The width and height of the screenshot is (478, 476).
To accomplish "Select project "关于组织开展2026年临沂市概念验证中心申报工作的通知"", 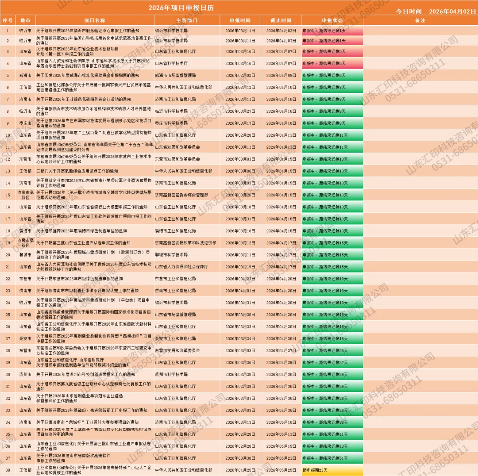I will click(x=88, y=31).
